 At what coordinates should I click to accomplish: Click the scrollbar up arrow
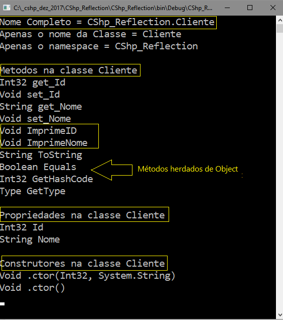pyautogui.click(x=280, y=20)
